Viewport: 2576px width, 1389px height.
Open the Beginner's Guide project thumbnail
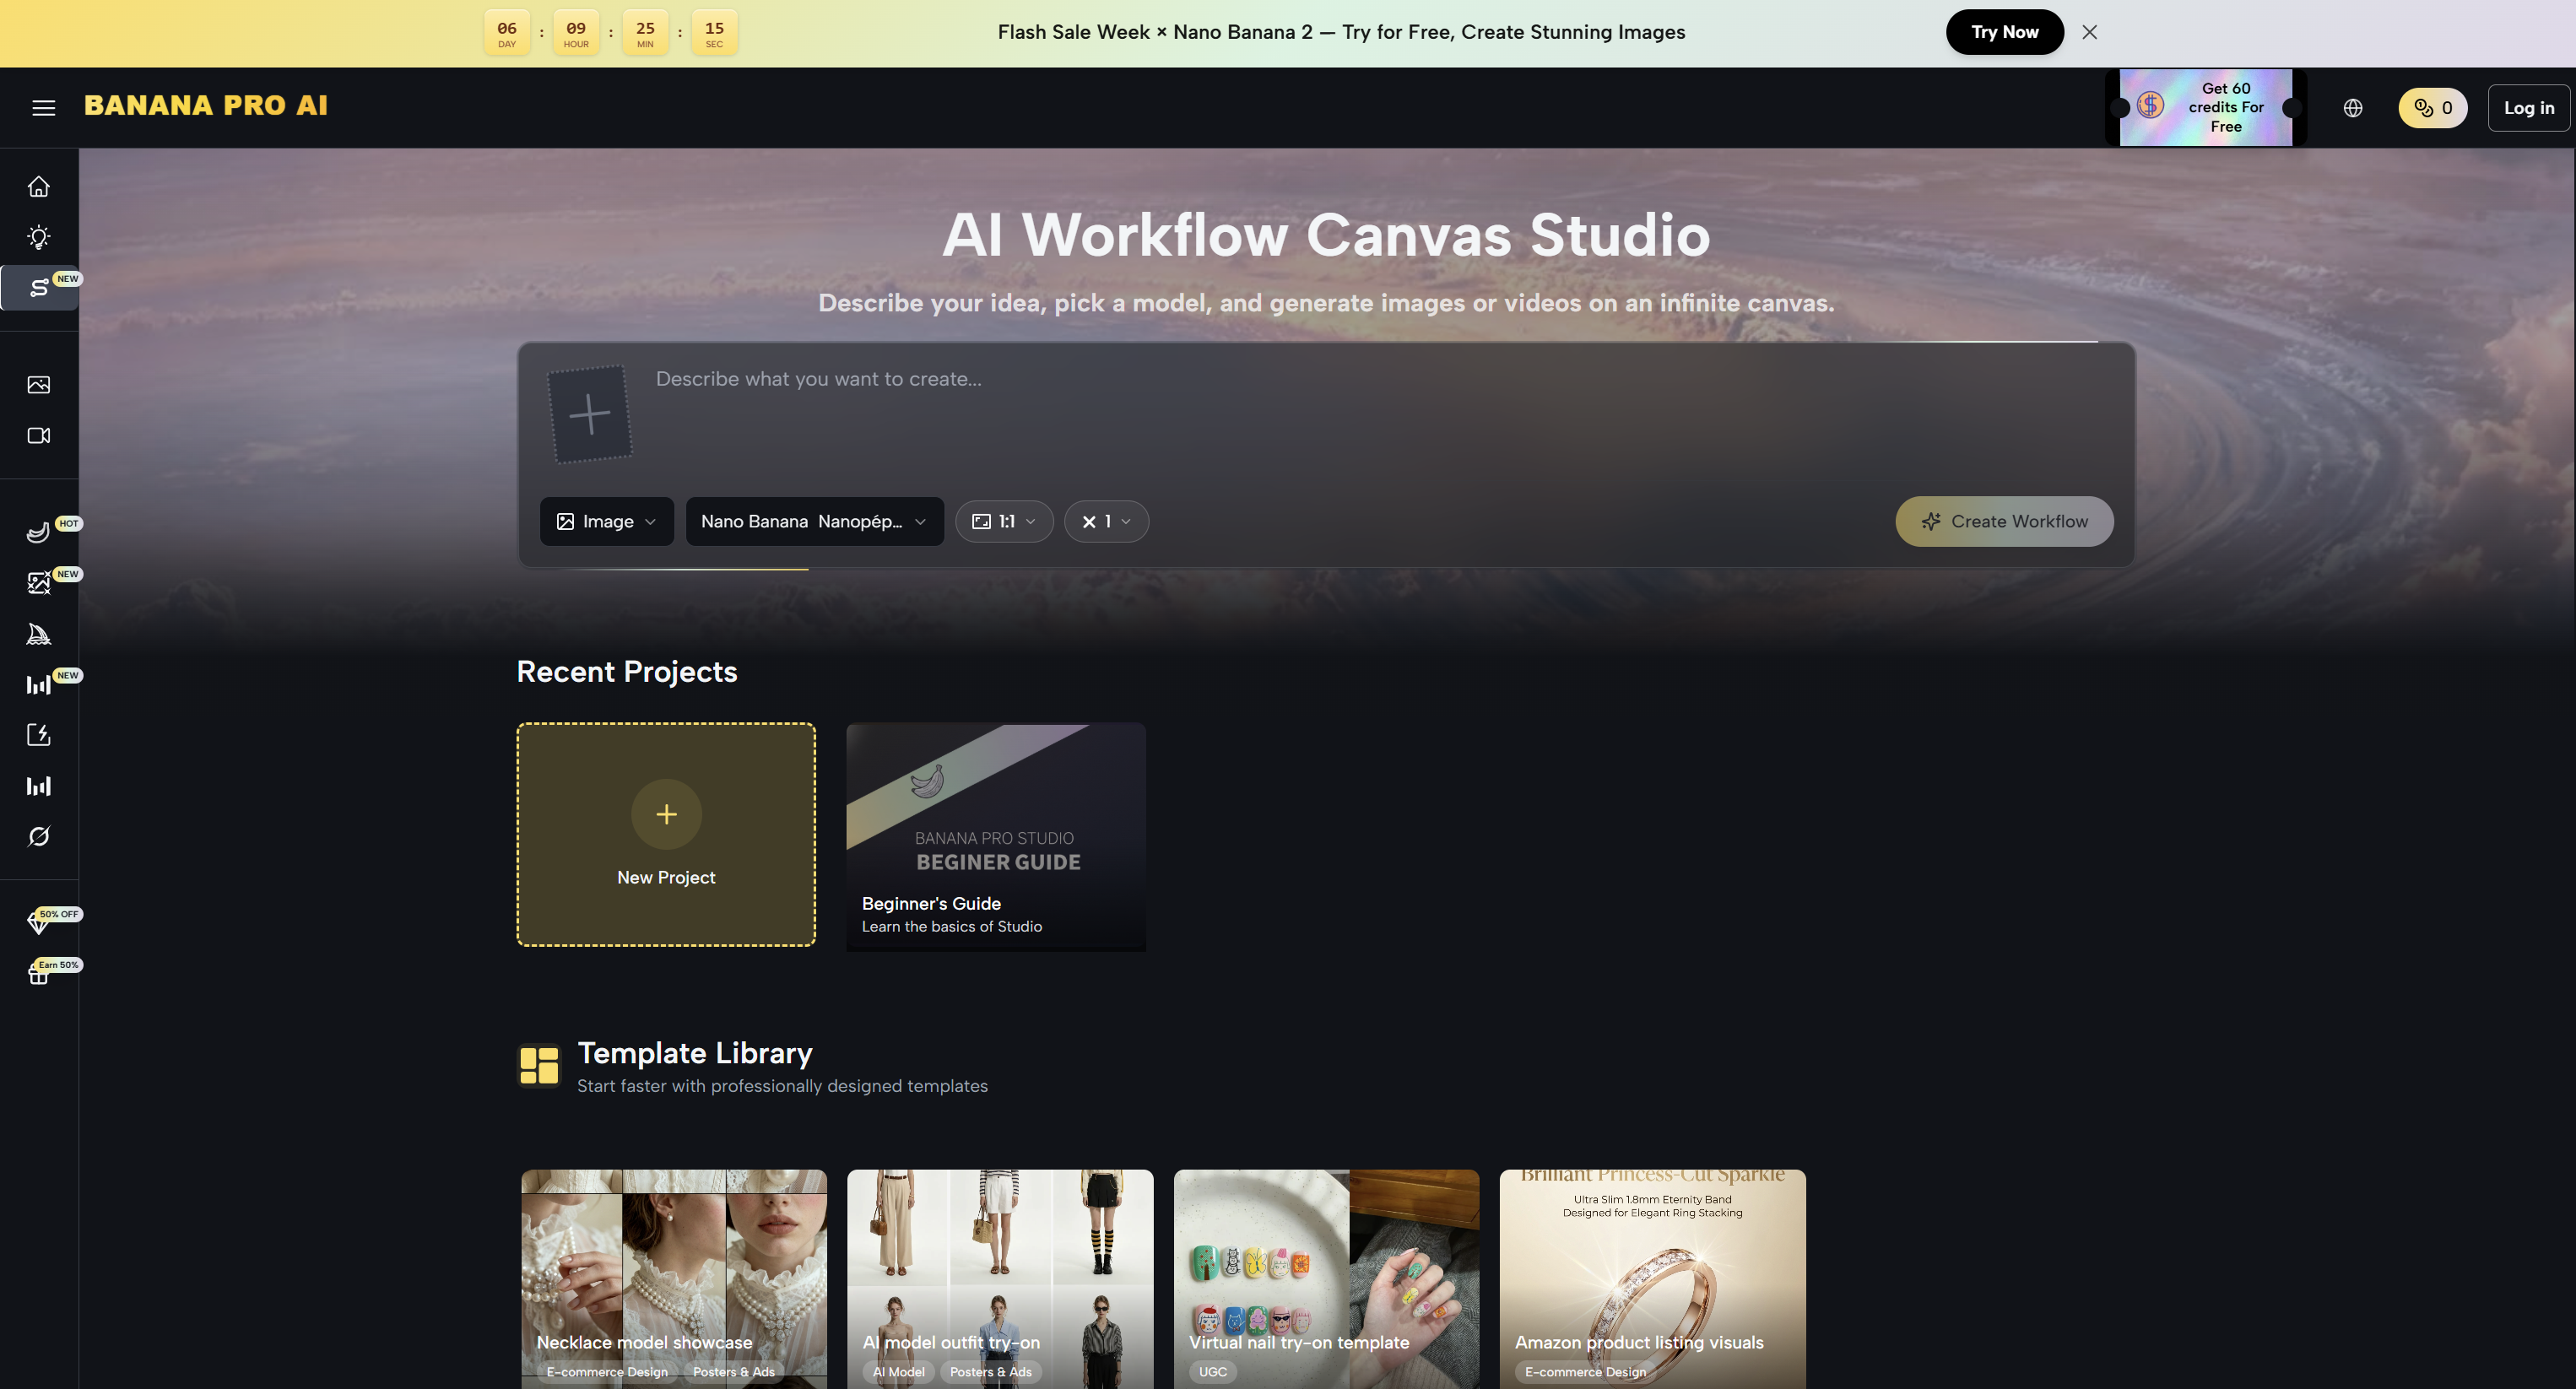click(996, 837)
